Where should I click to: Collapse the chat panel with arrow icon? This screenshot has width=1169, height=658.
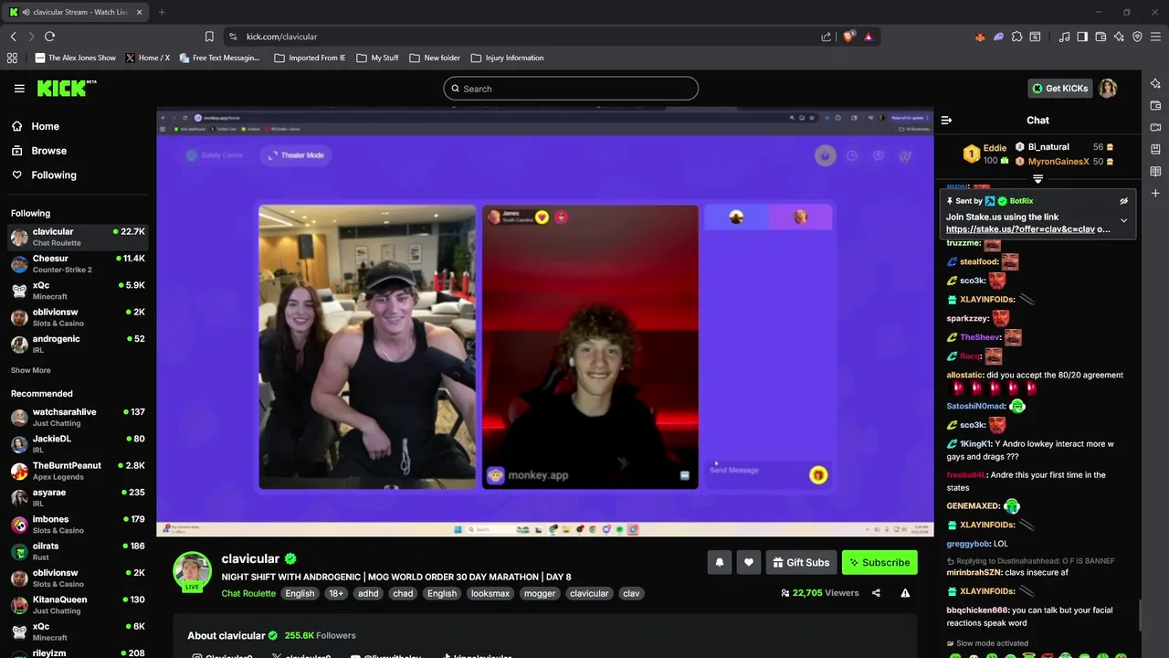point(946,120)
